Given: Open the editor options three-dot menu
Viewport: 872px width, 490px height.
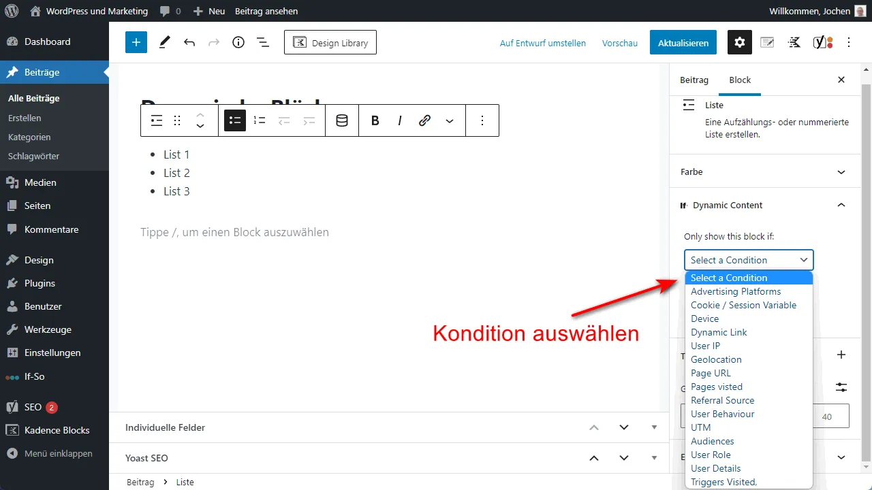Looking at the screenshot, I should point(849,42).
